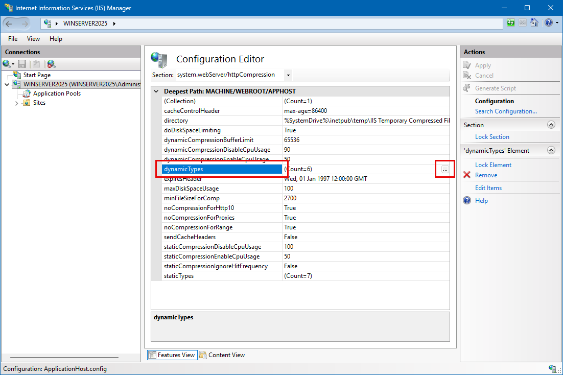Click the Application Pools icon in the tree
Screen dimensions: 563x375
pyautogui.click(x=27, y=93)
